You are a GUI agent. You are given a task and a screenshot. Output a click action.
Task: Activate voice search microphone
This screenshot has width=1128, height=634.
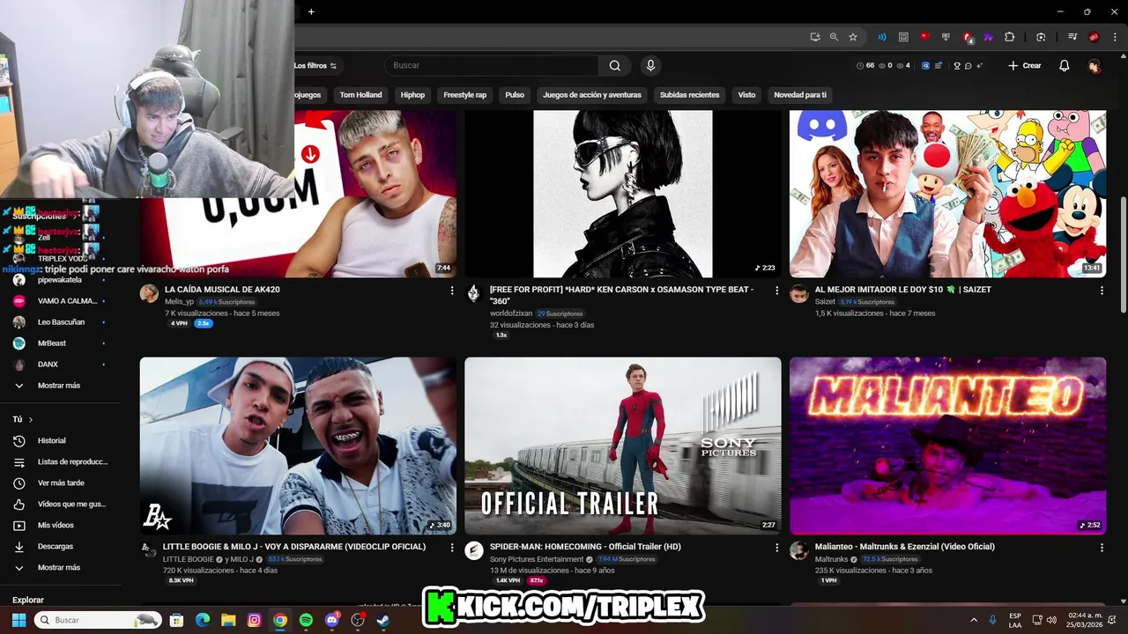click(650, 65)
